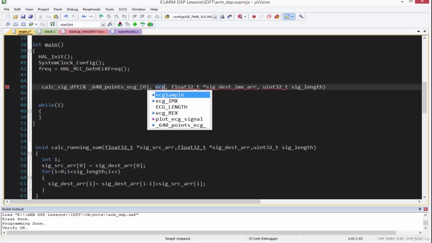Open the debug session button's dropdown arrow
Viewport: 432px width, 243px height.
pos(245,17)
